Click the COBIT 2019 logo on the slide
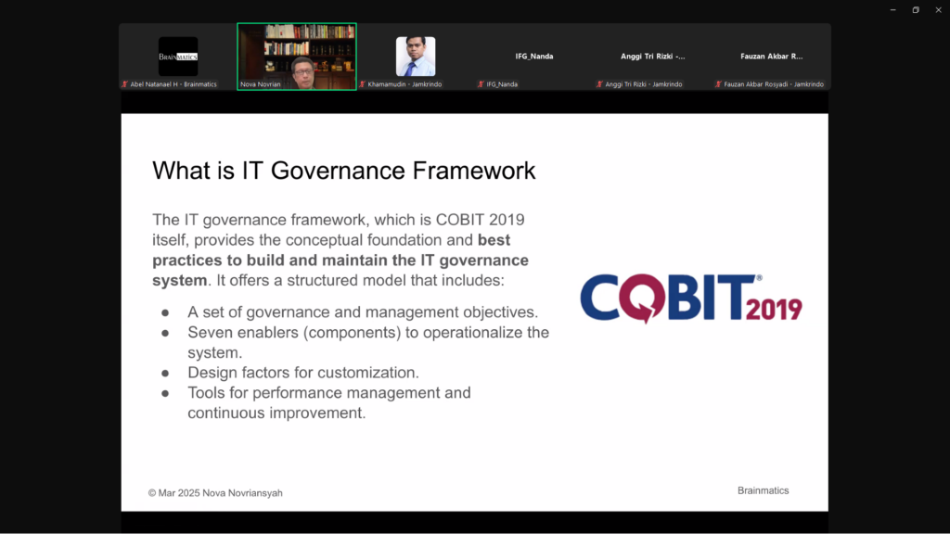Viewport: 950px width, 534px height. pyautogui.click(x=690, y=298)
